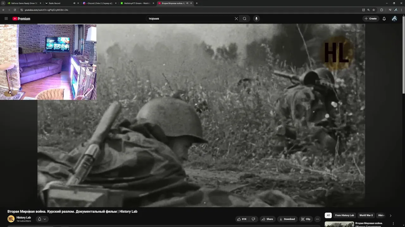Go forward with browser forward arrow
The height and width of the screenshot is (227, 405).
pos(9,10)
